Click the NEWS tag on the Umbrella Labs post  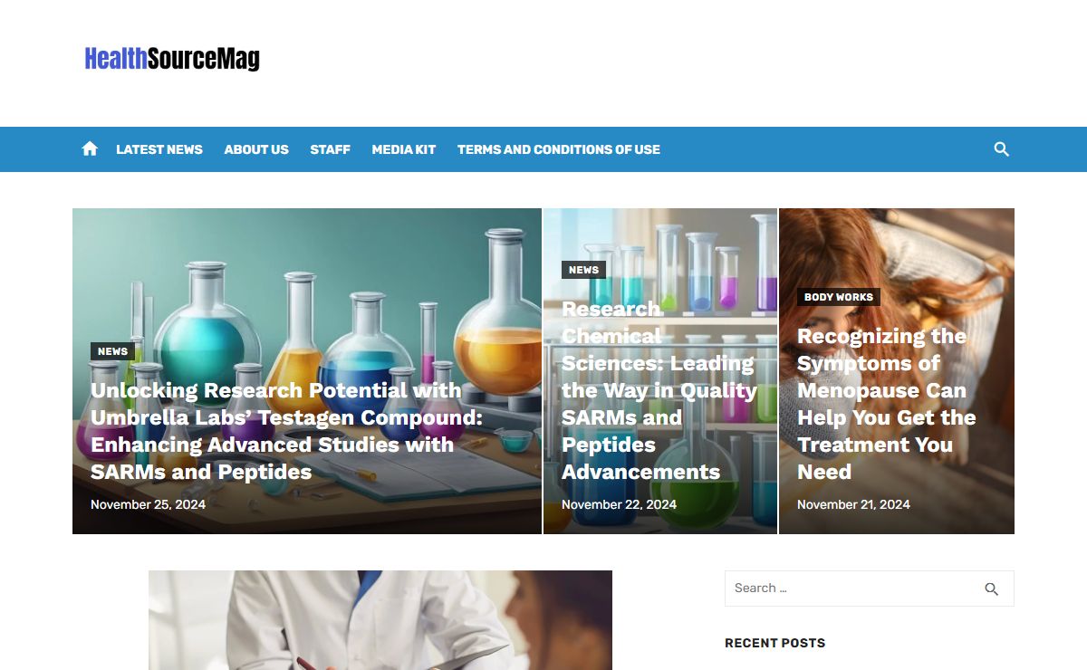(112, 351)
